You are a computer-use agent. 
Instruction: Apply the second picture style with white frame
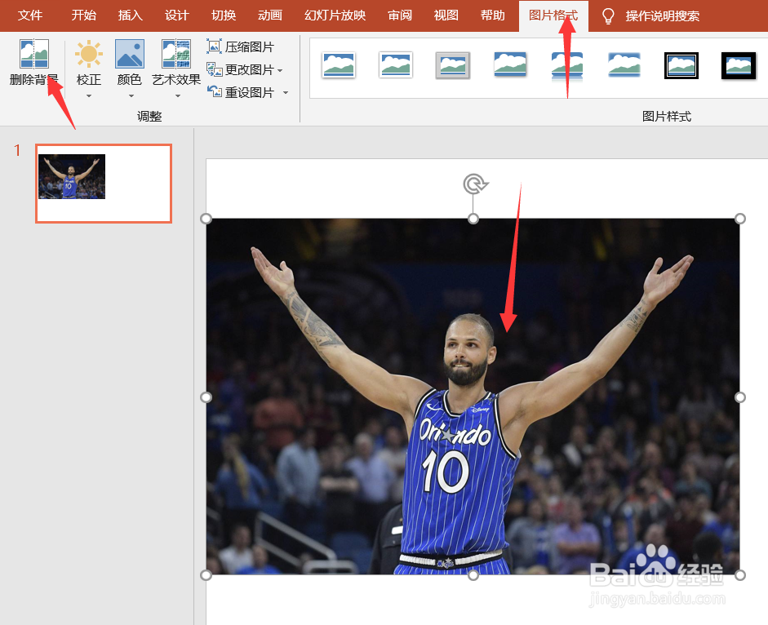click(x=396, y=65)
